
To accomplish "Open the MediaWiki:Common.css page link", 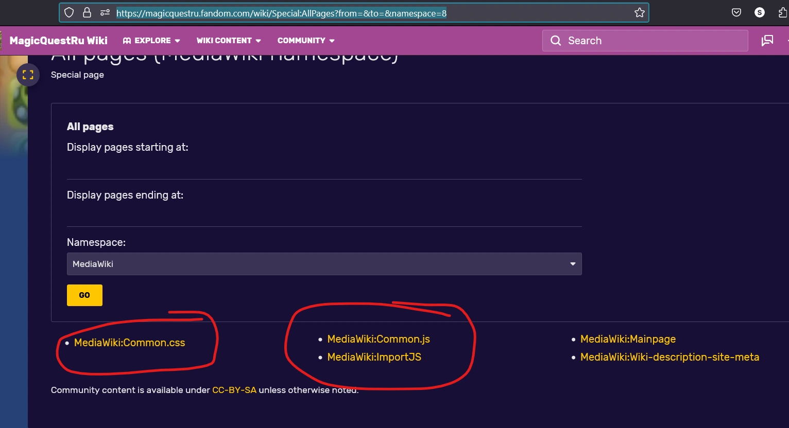I will [129, 343].
